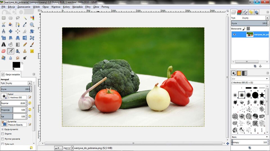Viewport: 270px width, 151px height.
Task: Open the Plik menu
Action: point(3,7)
